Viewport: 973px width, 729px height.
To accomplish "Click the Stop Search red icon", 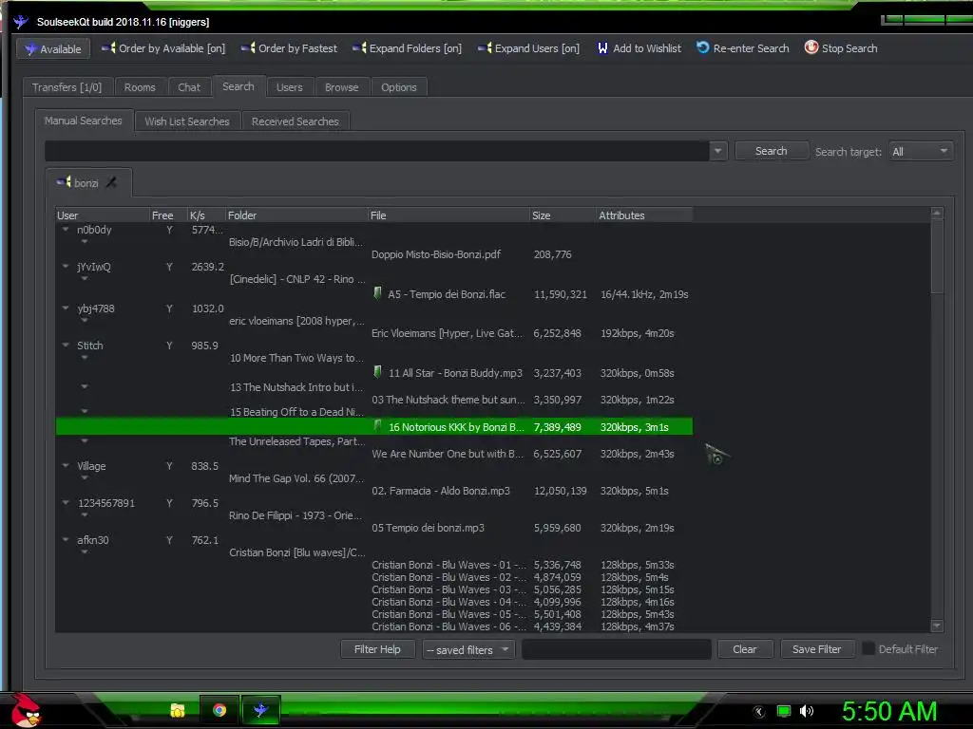I will (811, 47).
